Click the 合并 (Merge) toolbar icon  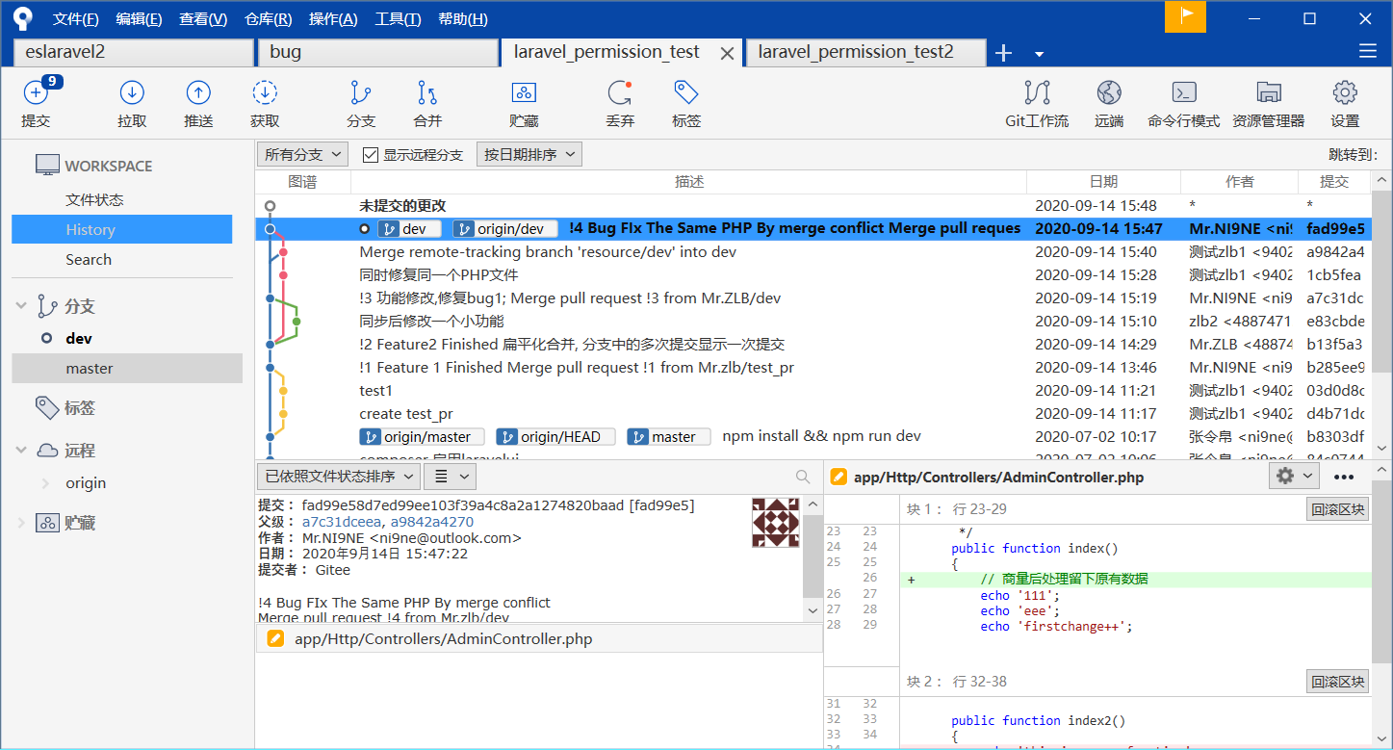[427, 93]
